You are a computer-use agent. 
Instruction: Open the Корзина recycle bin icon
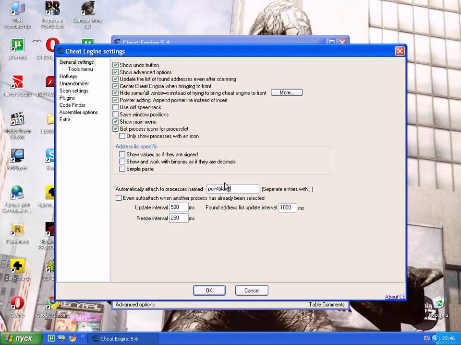438,307
